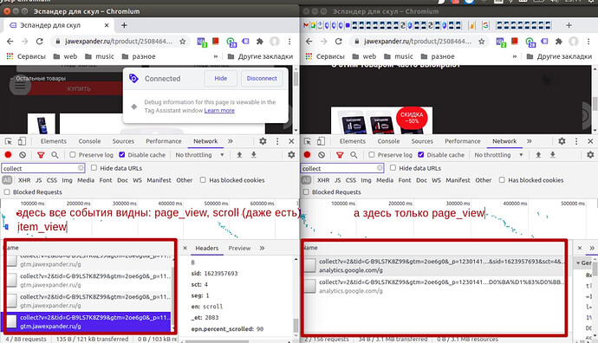Check Hide data URLs in right DevTools
The width and height of the screenshot is (598, 343).
393,168
